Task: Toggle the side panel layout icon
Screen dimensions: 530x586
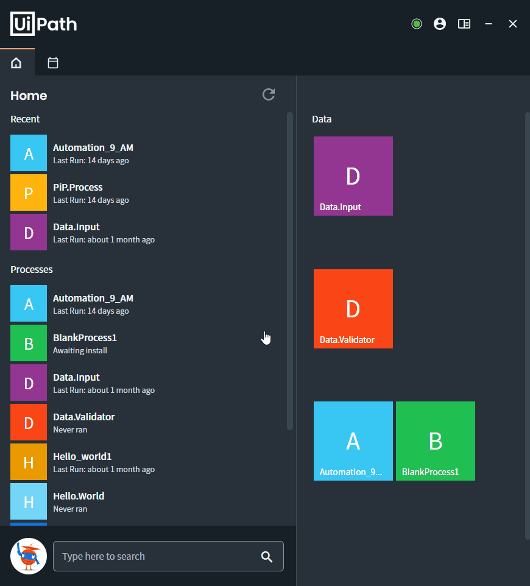Action: click(464, 24)
